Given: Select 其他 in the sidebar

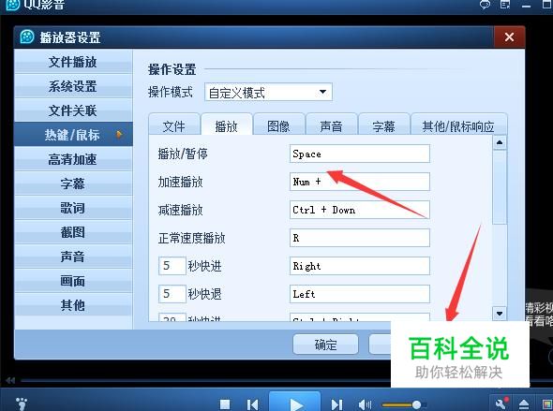Looking at the screenshot, I should 73,304.
